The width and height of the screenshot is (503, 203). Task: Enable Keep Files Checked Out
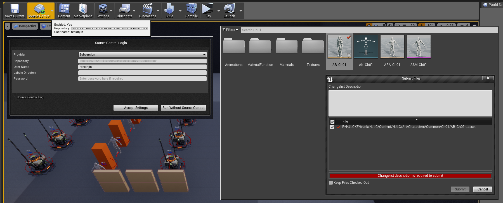[331, 183]
